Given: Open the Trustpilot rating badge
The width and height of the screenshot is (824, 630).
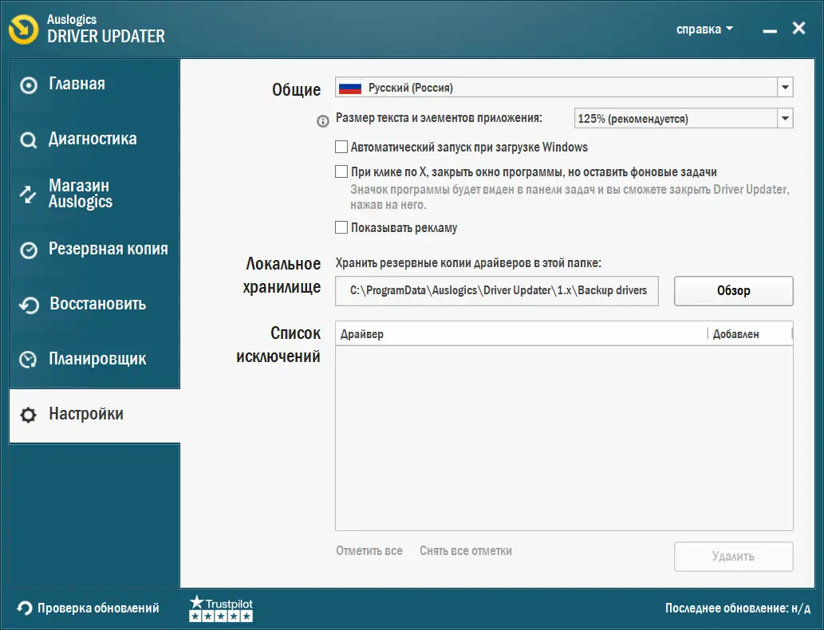Looking at the screenshot, I should pos(221,608).
